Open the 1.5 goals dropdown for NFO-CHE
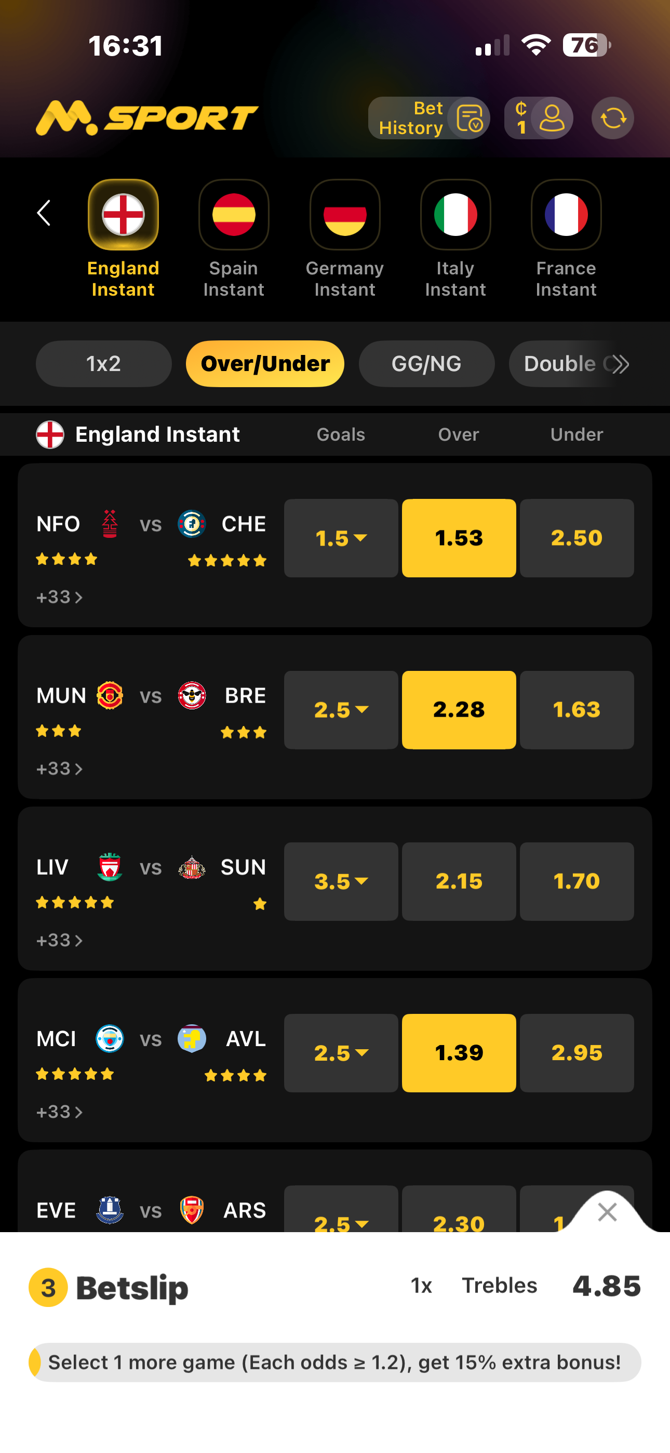The image size is (670, 1453). tap(341, 537)
